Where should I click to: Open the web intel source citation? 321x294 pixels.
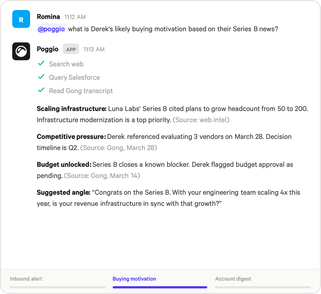(x=201, y=120)
